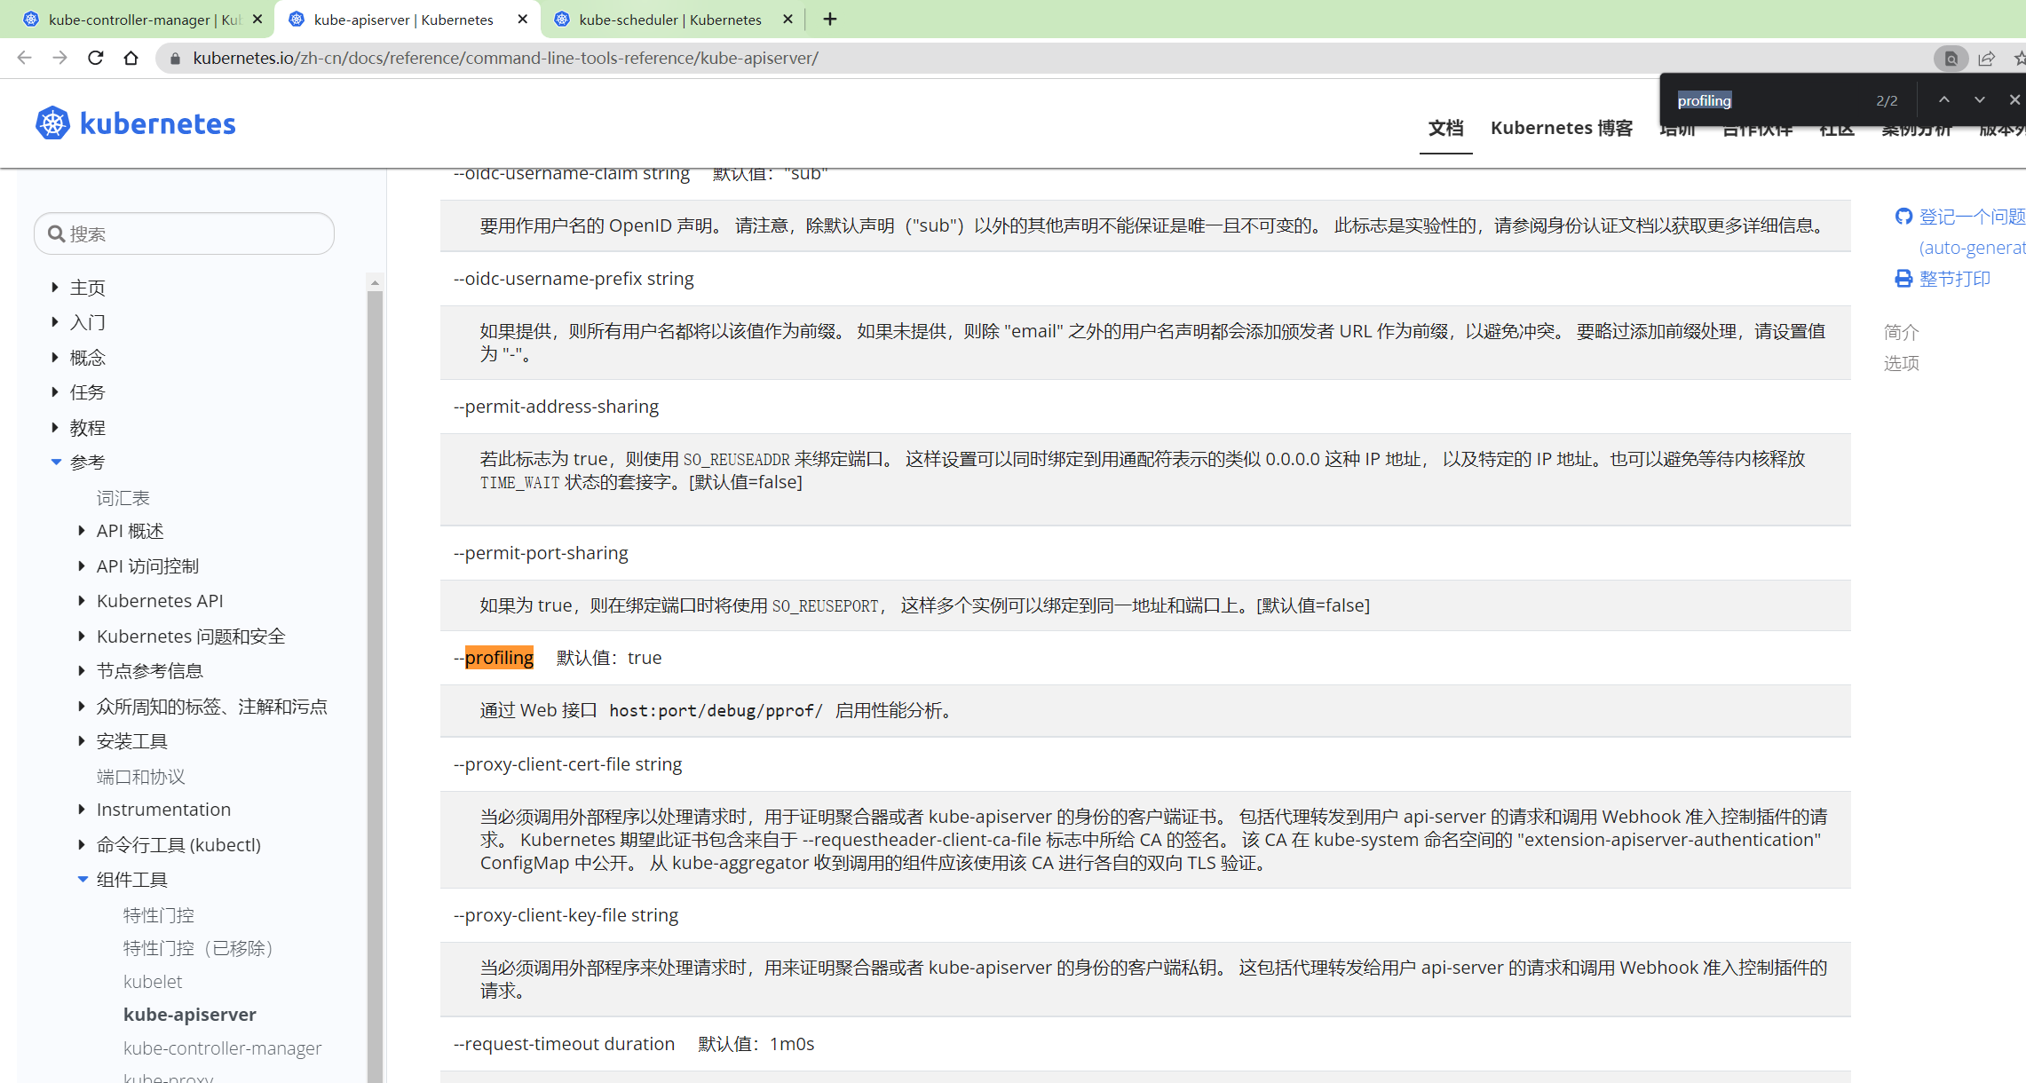
Task: Click --proxy-client-cert-file string heading
Action: tap(567, 764)
